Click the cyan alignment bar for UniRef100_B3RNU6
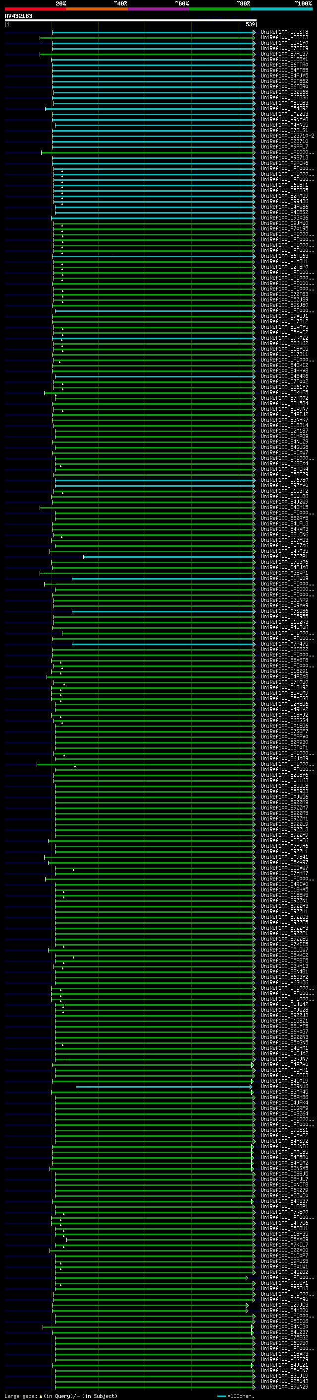This screenshot has height=1400, width=317. click(x=163, y=1087)
